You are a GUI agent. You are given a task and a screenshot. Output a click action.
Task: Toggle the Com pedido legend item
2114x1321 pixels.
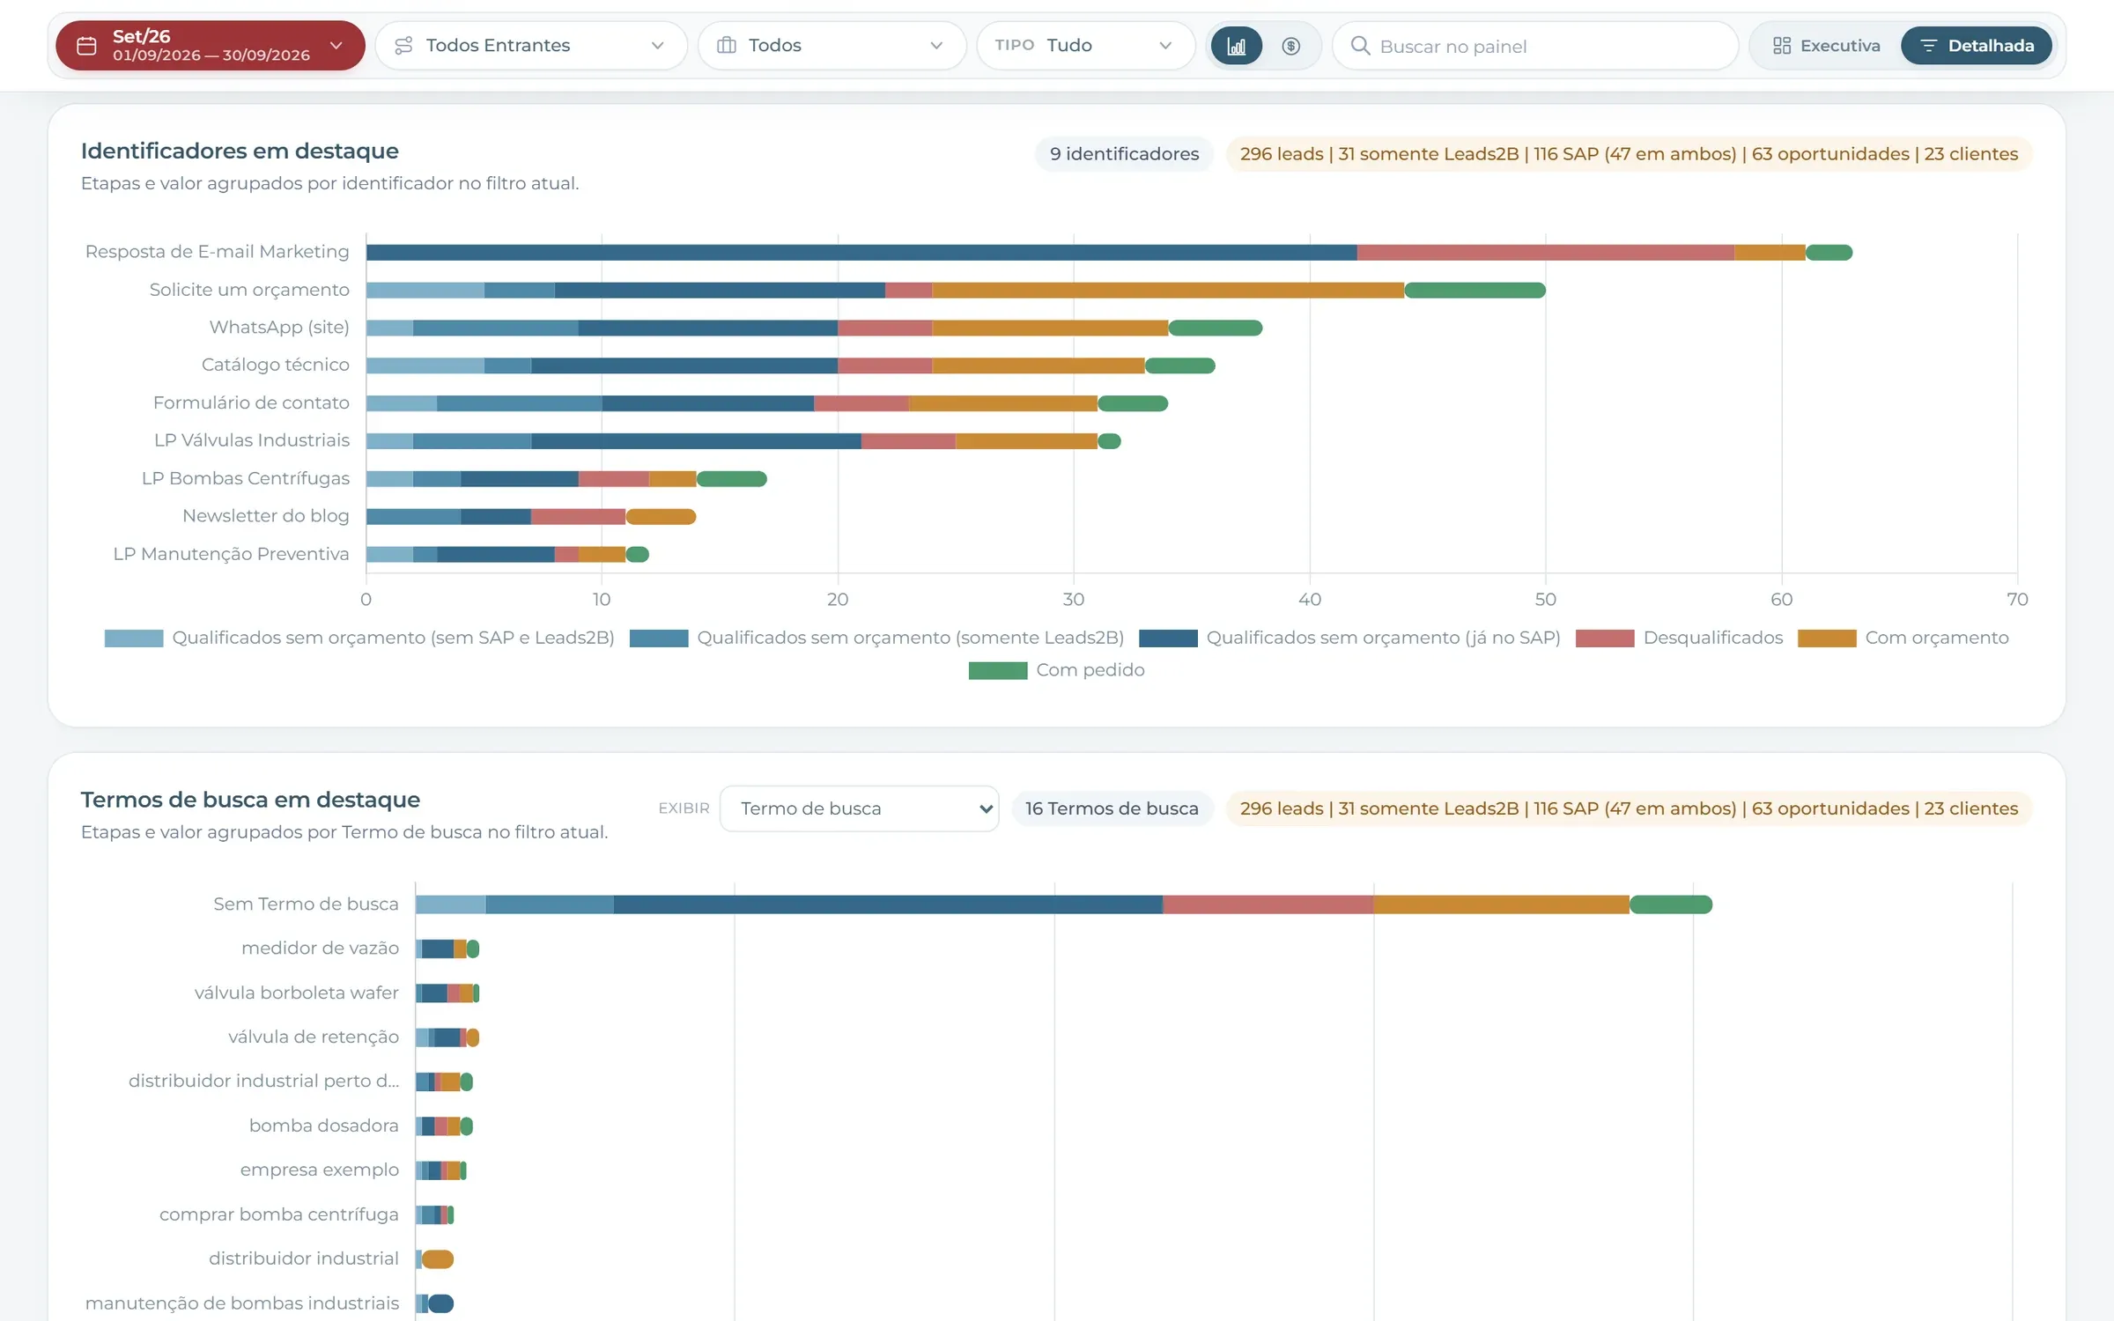click(x=1057, y=670)
